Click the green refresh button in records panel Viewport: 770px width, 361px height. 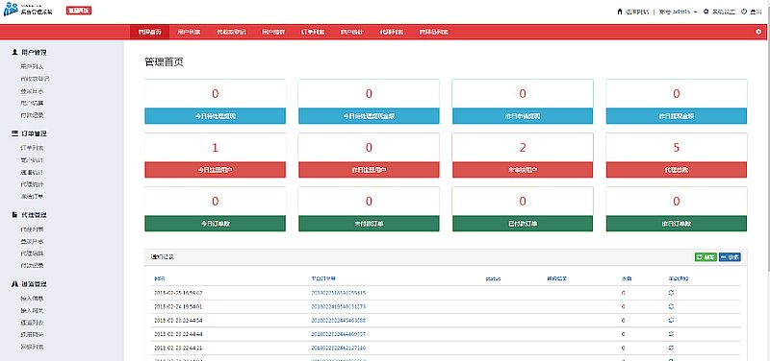pos(706,257)
